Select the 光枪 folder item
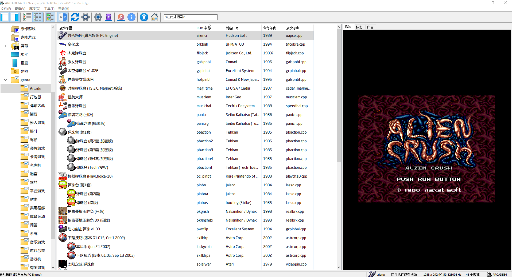 pyautogui.click(x=20, y=71)
